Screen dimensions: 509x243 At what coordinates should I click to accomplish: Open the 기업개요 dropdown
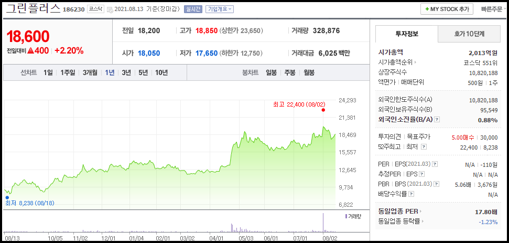tap(220, 9)
